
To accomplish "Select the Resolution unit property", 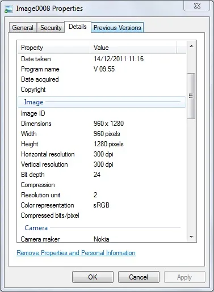I will (x=41, y=195).
